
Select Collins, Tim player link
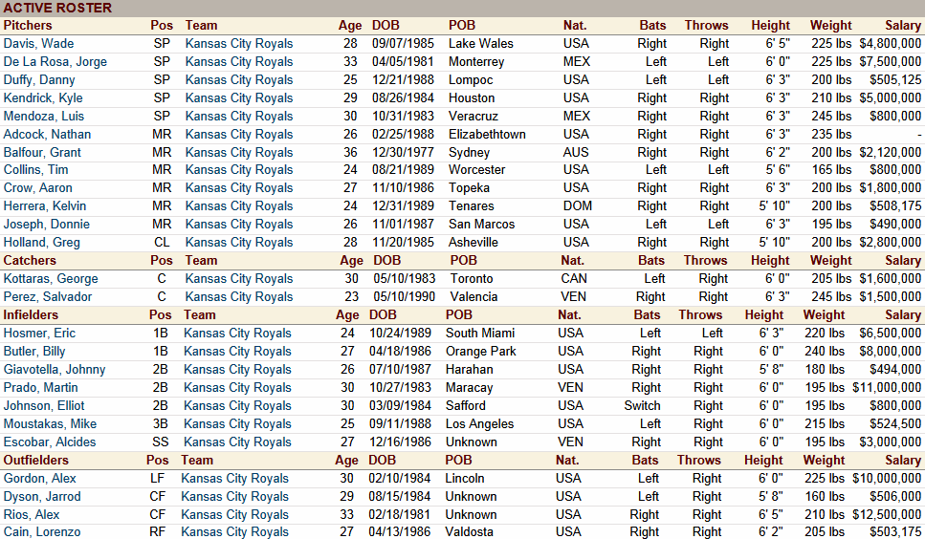[36, 170]
